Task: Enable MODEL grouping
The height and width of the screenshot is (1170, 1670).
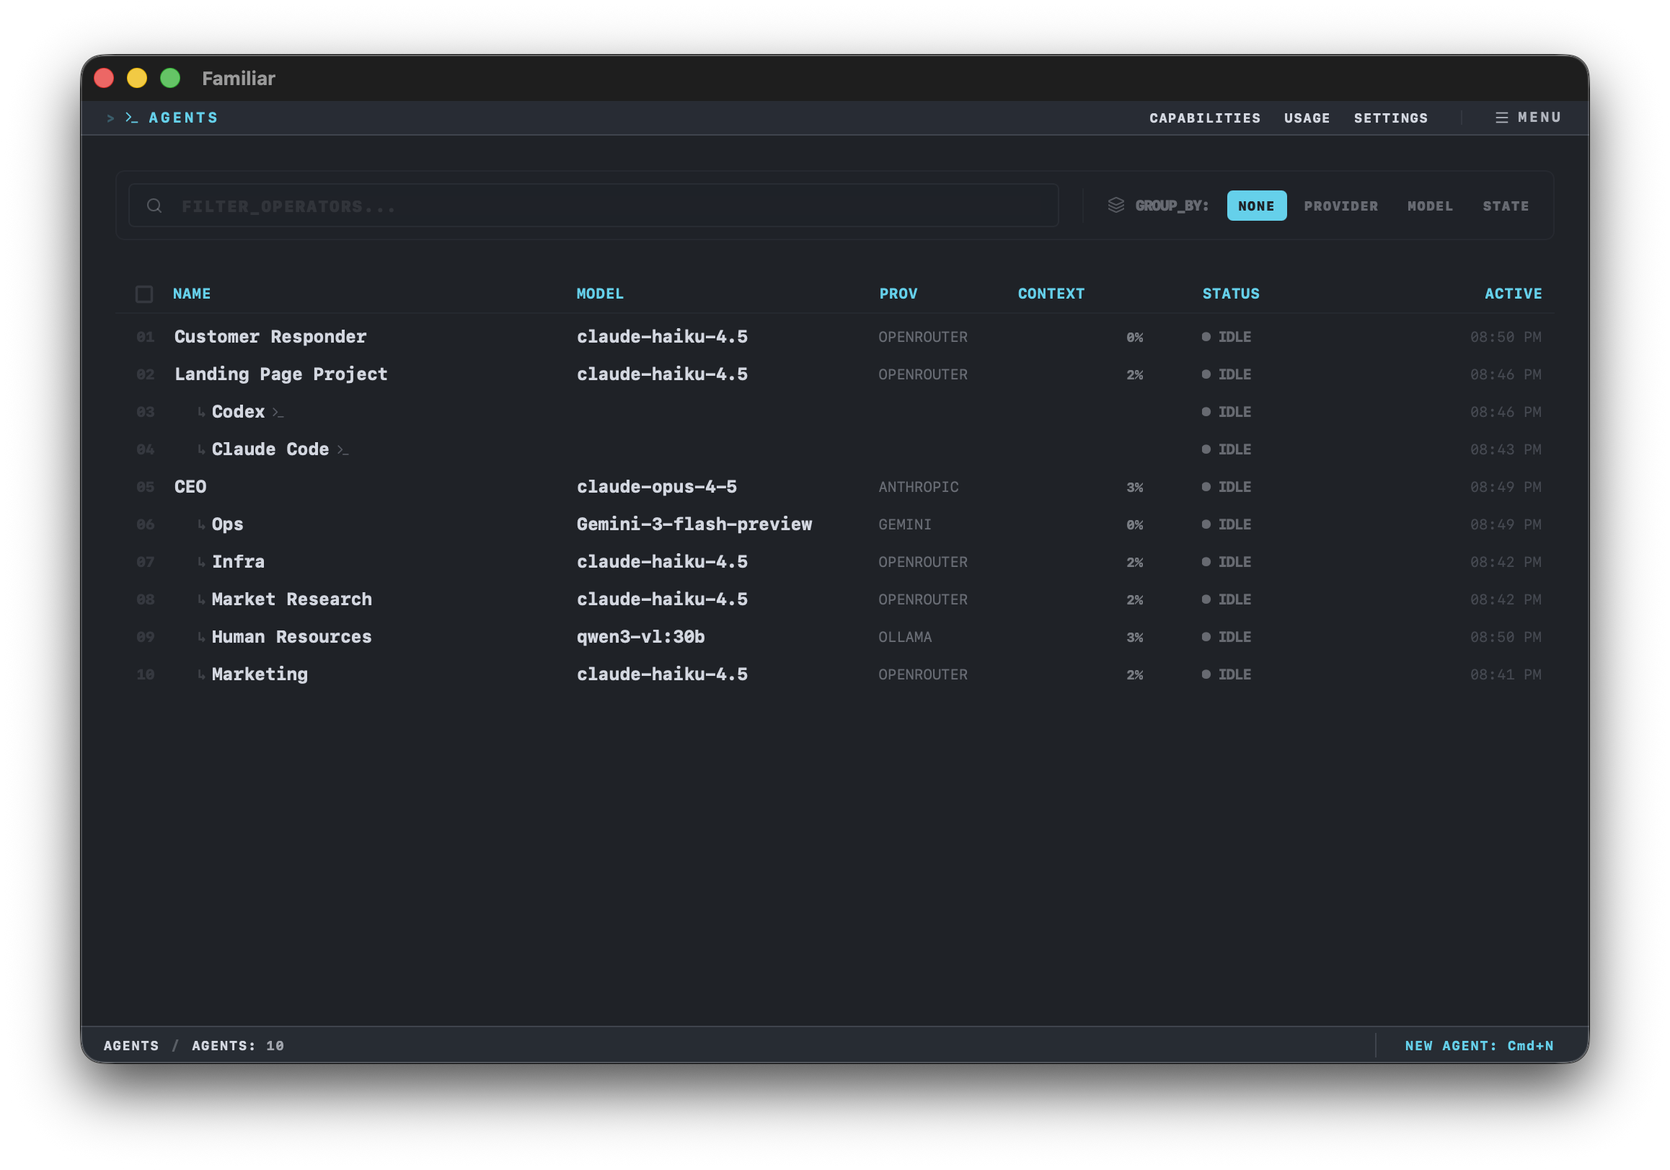Action: [1430, 206]
